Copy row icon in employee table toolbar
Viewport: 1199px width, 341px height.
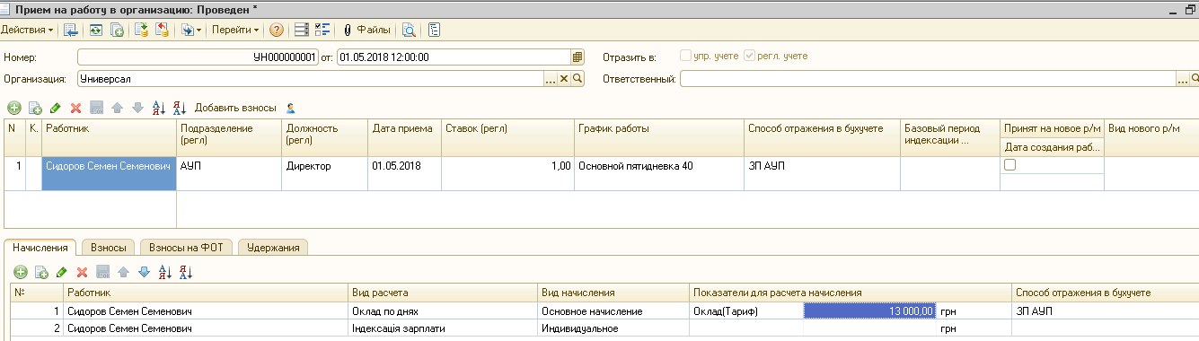(35, 108)
